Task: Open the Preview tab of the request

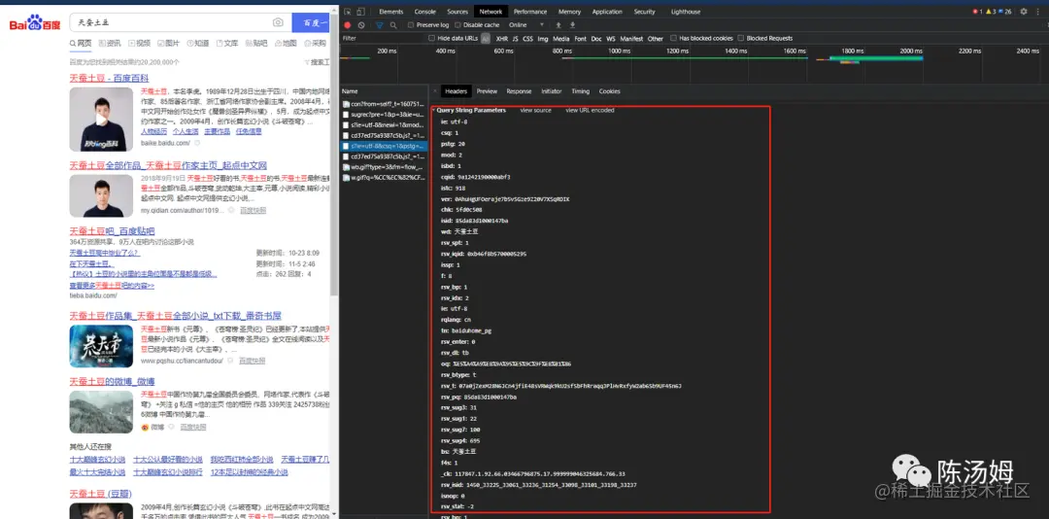Action: tap(487, 91)
